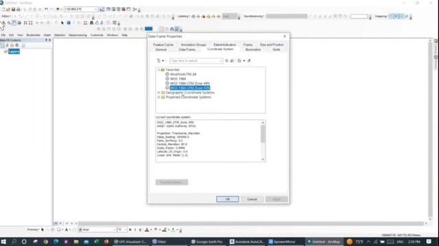Select the Zoom Out tool

coord(9,23)
